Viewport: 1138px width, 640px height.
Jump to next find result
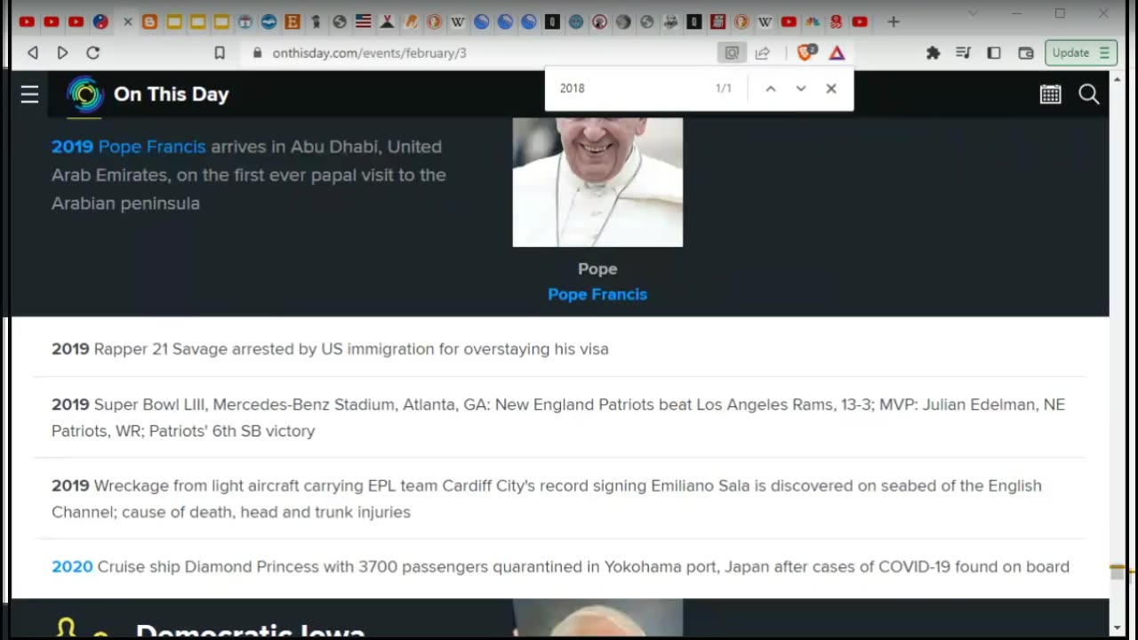click(801, 88)
